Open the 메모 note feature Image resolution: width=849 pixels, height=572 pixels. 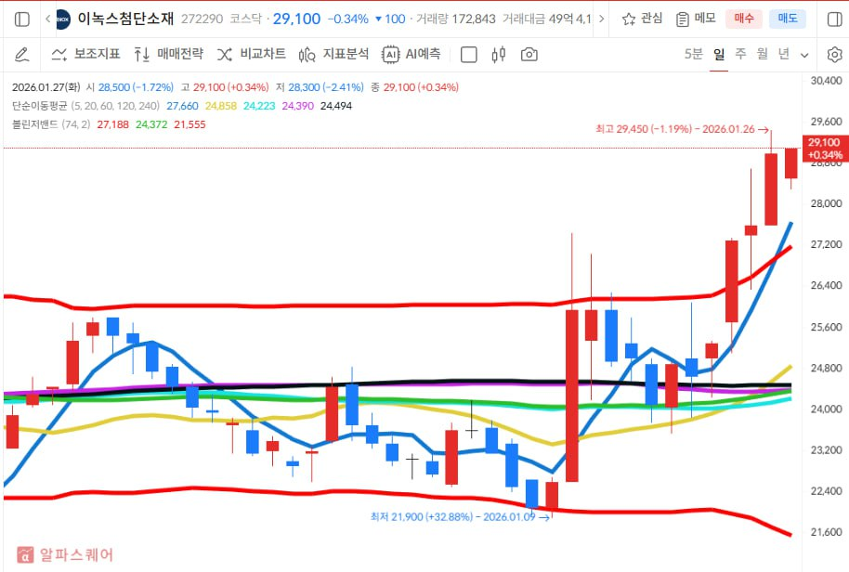[696, 19]
